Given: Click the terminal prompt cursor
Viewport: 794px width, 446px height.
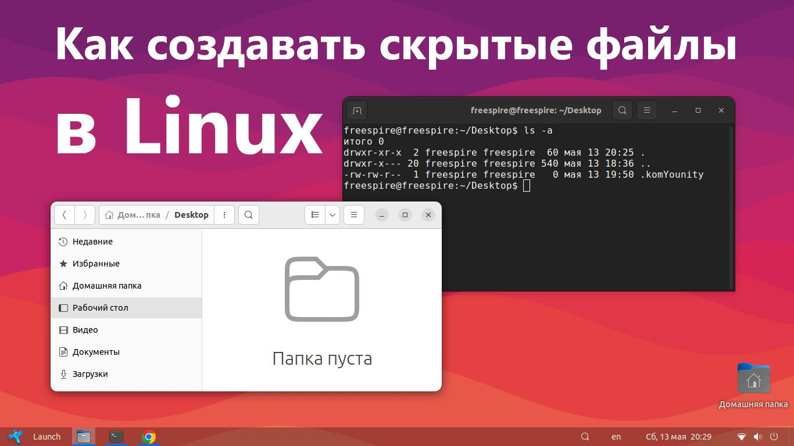Looking at the screenshot, I should click(x=527, y=186).
